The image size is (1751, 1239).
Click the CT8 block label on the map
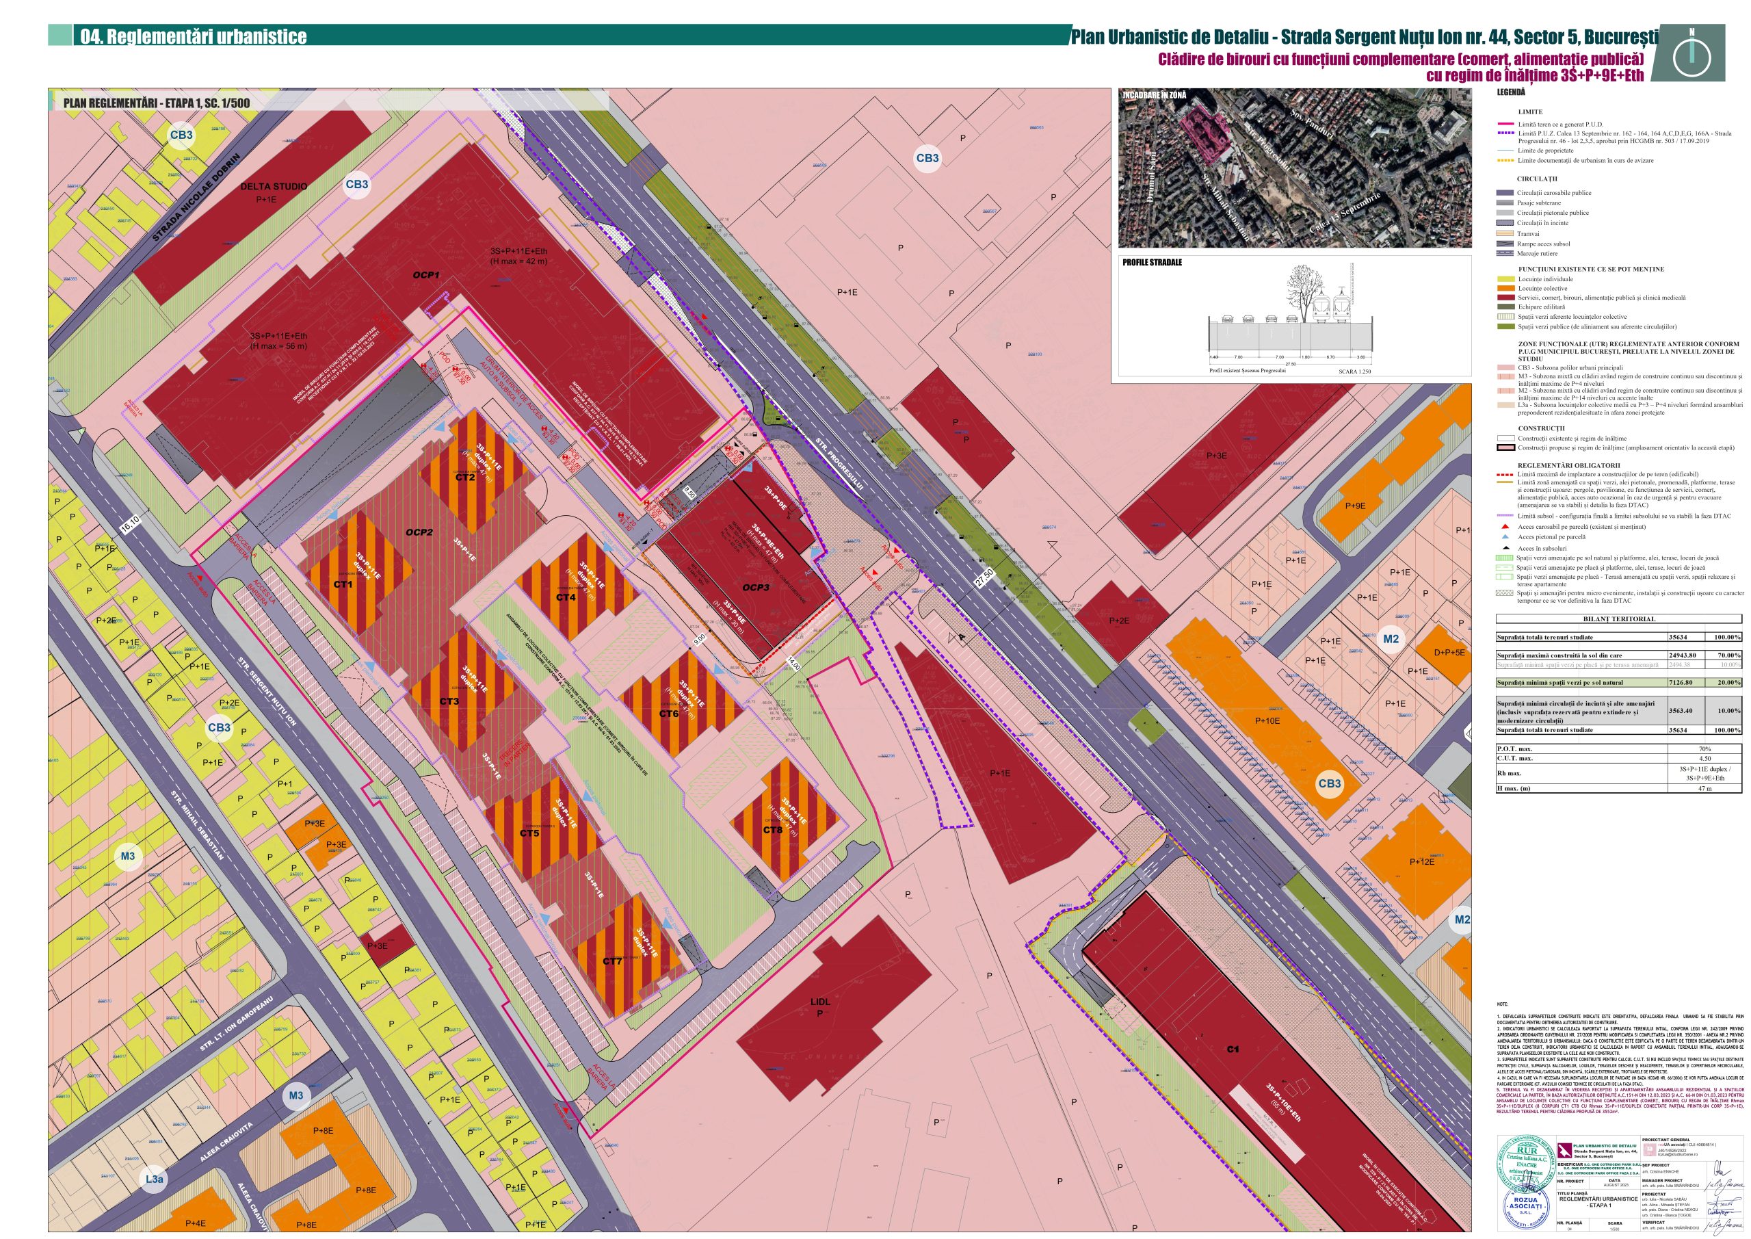click(772, 830)
